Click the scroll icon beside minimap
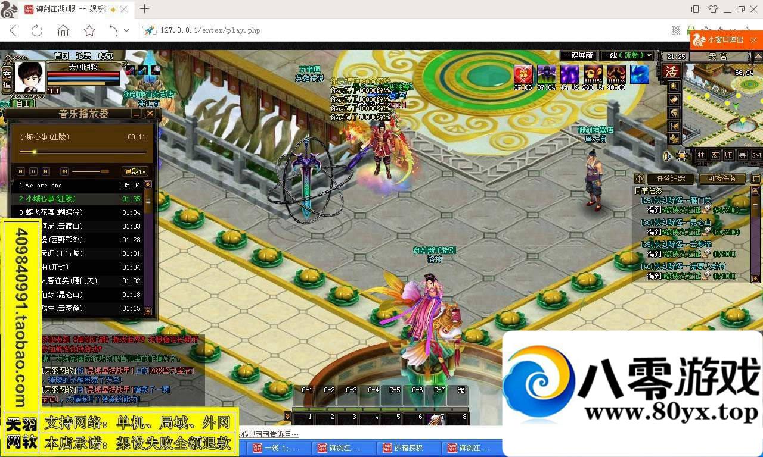 pyautogui.click(x=674, y=99)
